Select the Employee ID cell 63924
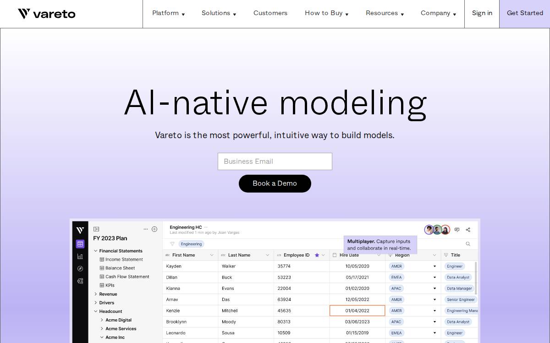The width and height of the screenshot is (550, 343). 302,300
